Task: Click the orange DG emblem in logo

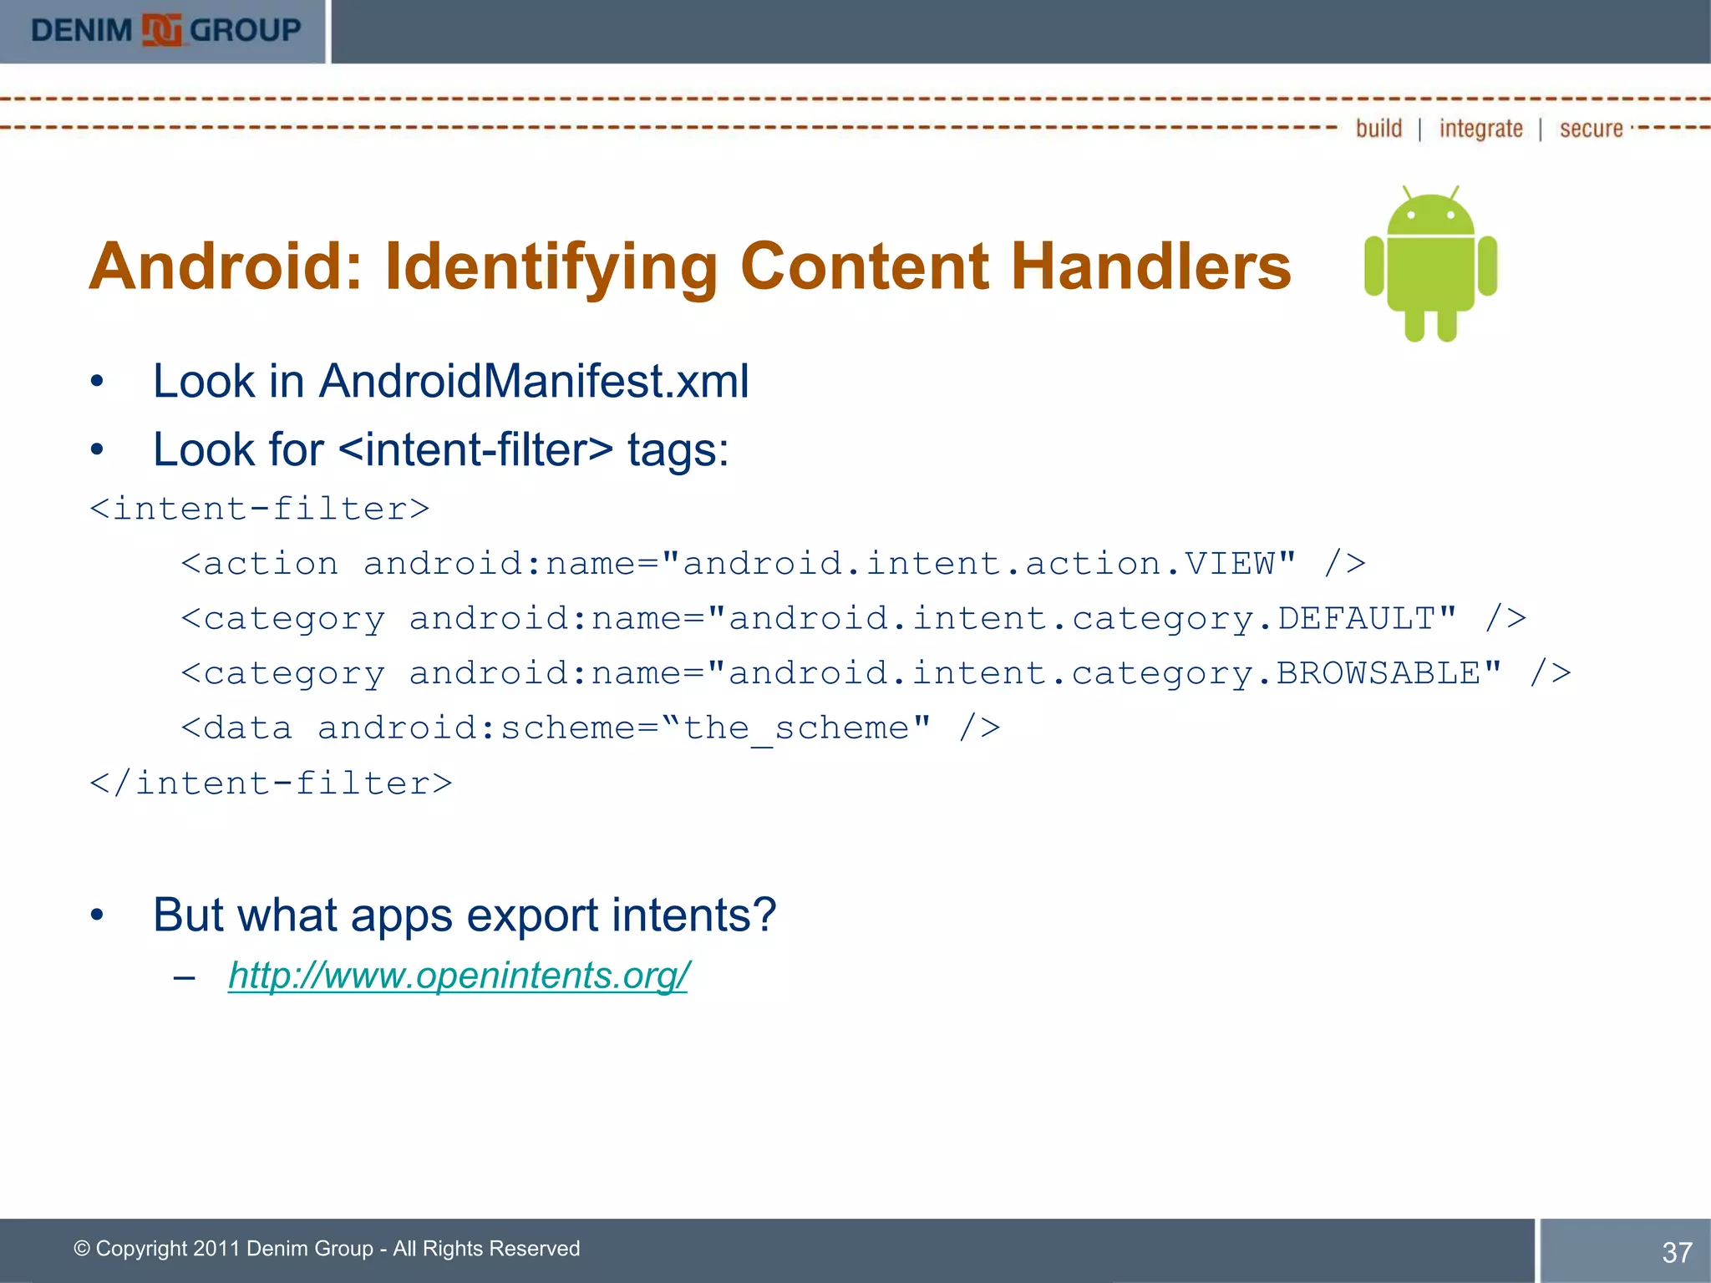Action: [161, 31]
